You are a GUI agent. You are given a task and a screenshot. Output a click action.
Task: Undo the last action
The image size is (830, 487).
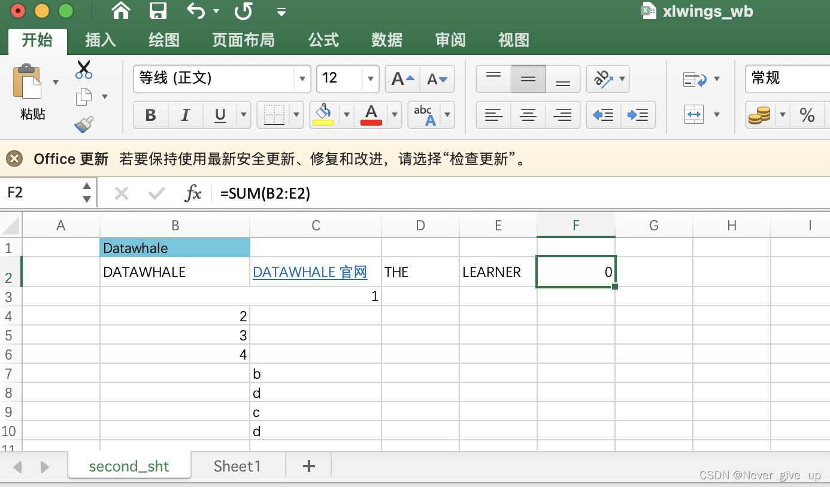[196, 11]
